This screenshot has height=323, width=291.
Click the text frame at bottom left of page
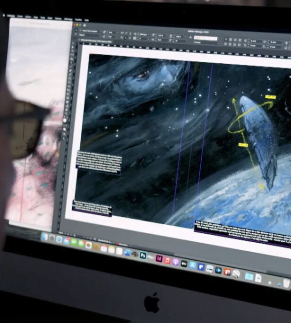coord(92,207)
